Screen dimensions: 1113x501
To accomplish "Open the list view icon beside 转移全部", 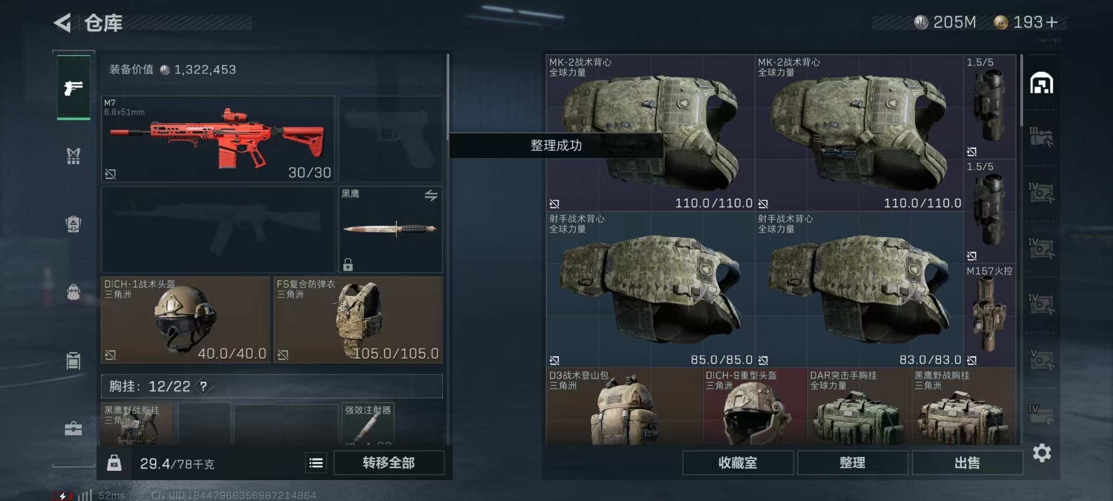I will [316, 463].
